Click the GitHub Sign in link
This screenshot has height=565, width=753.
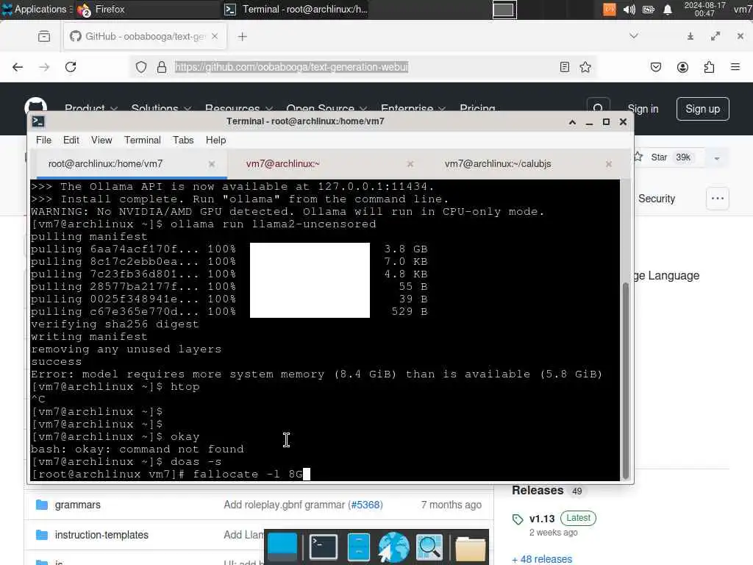pyautogui.click(x=643, y=109)
